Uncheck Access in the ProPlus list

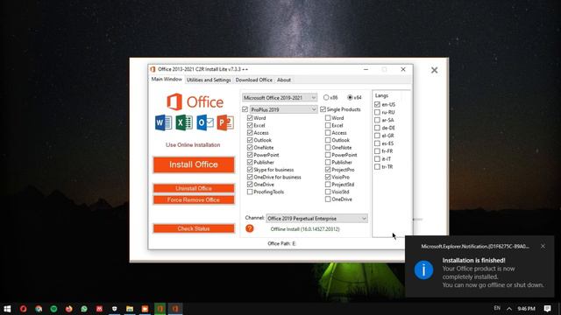click(x=250, y=132)
